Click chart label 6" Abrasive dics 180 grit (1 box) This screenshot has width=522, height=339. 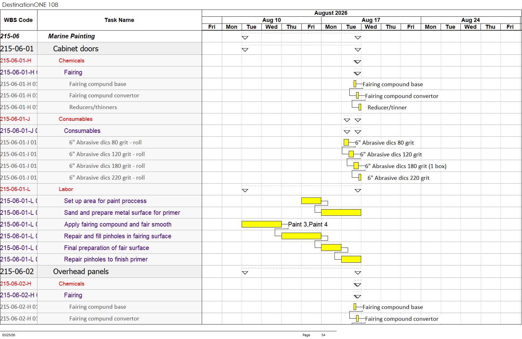406,166
